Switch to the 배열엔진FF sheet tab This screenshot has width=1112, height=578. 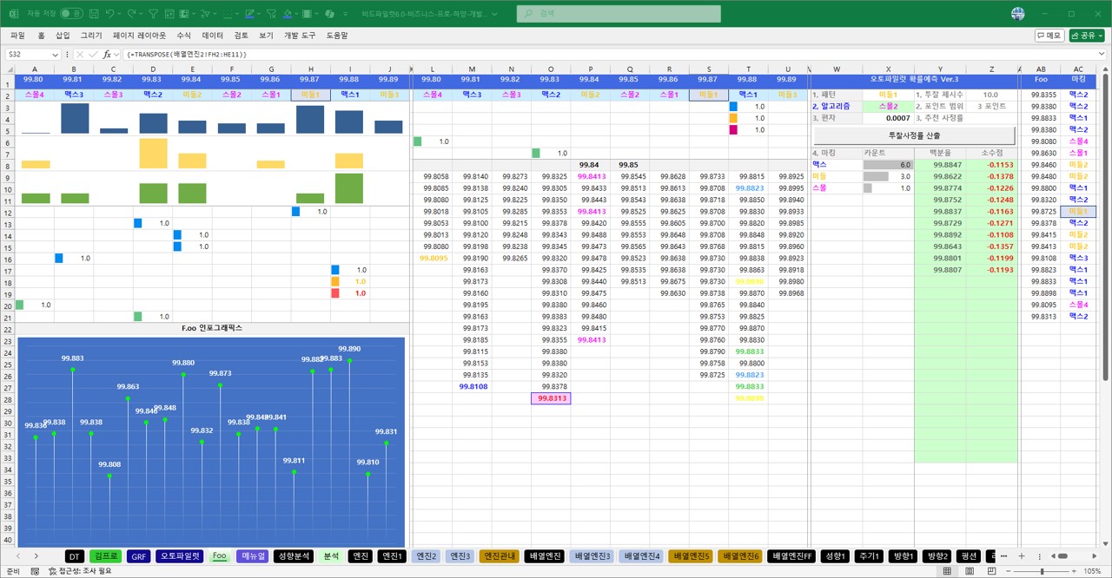pyautogui.click(x=791, y=556)
